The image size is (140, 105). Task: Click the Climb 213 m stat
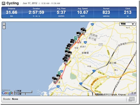click(x=128, y=13)
